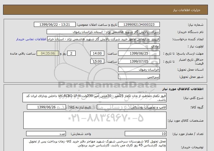The image size is (214, 151).
Task: Select the public announcement date field 1399/06/22 - 13:21
Action: click(x=54, y=25)
